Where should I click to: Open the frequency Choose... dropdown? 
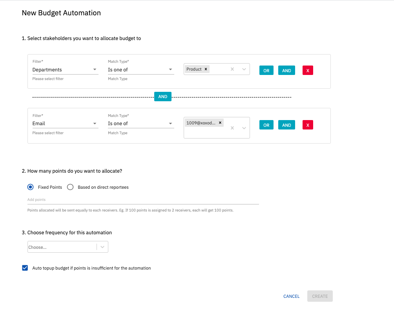[x=68, y=247]
